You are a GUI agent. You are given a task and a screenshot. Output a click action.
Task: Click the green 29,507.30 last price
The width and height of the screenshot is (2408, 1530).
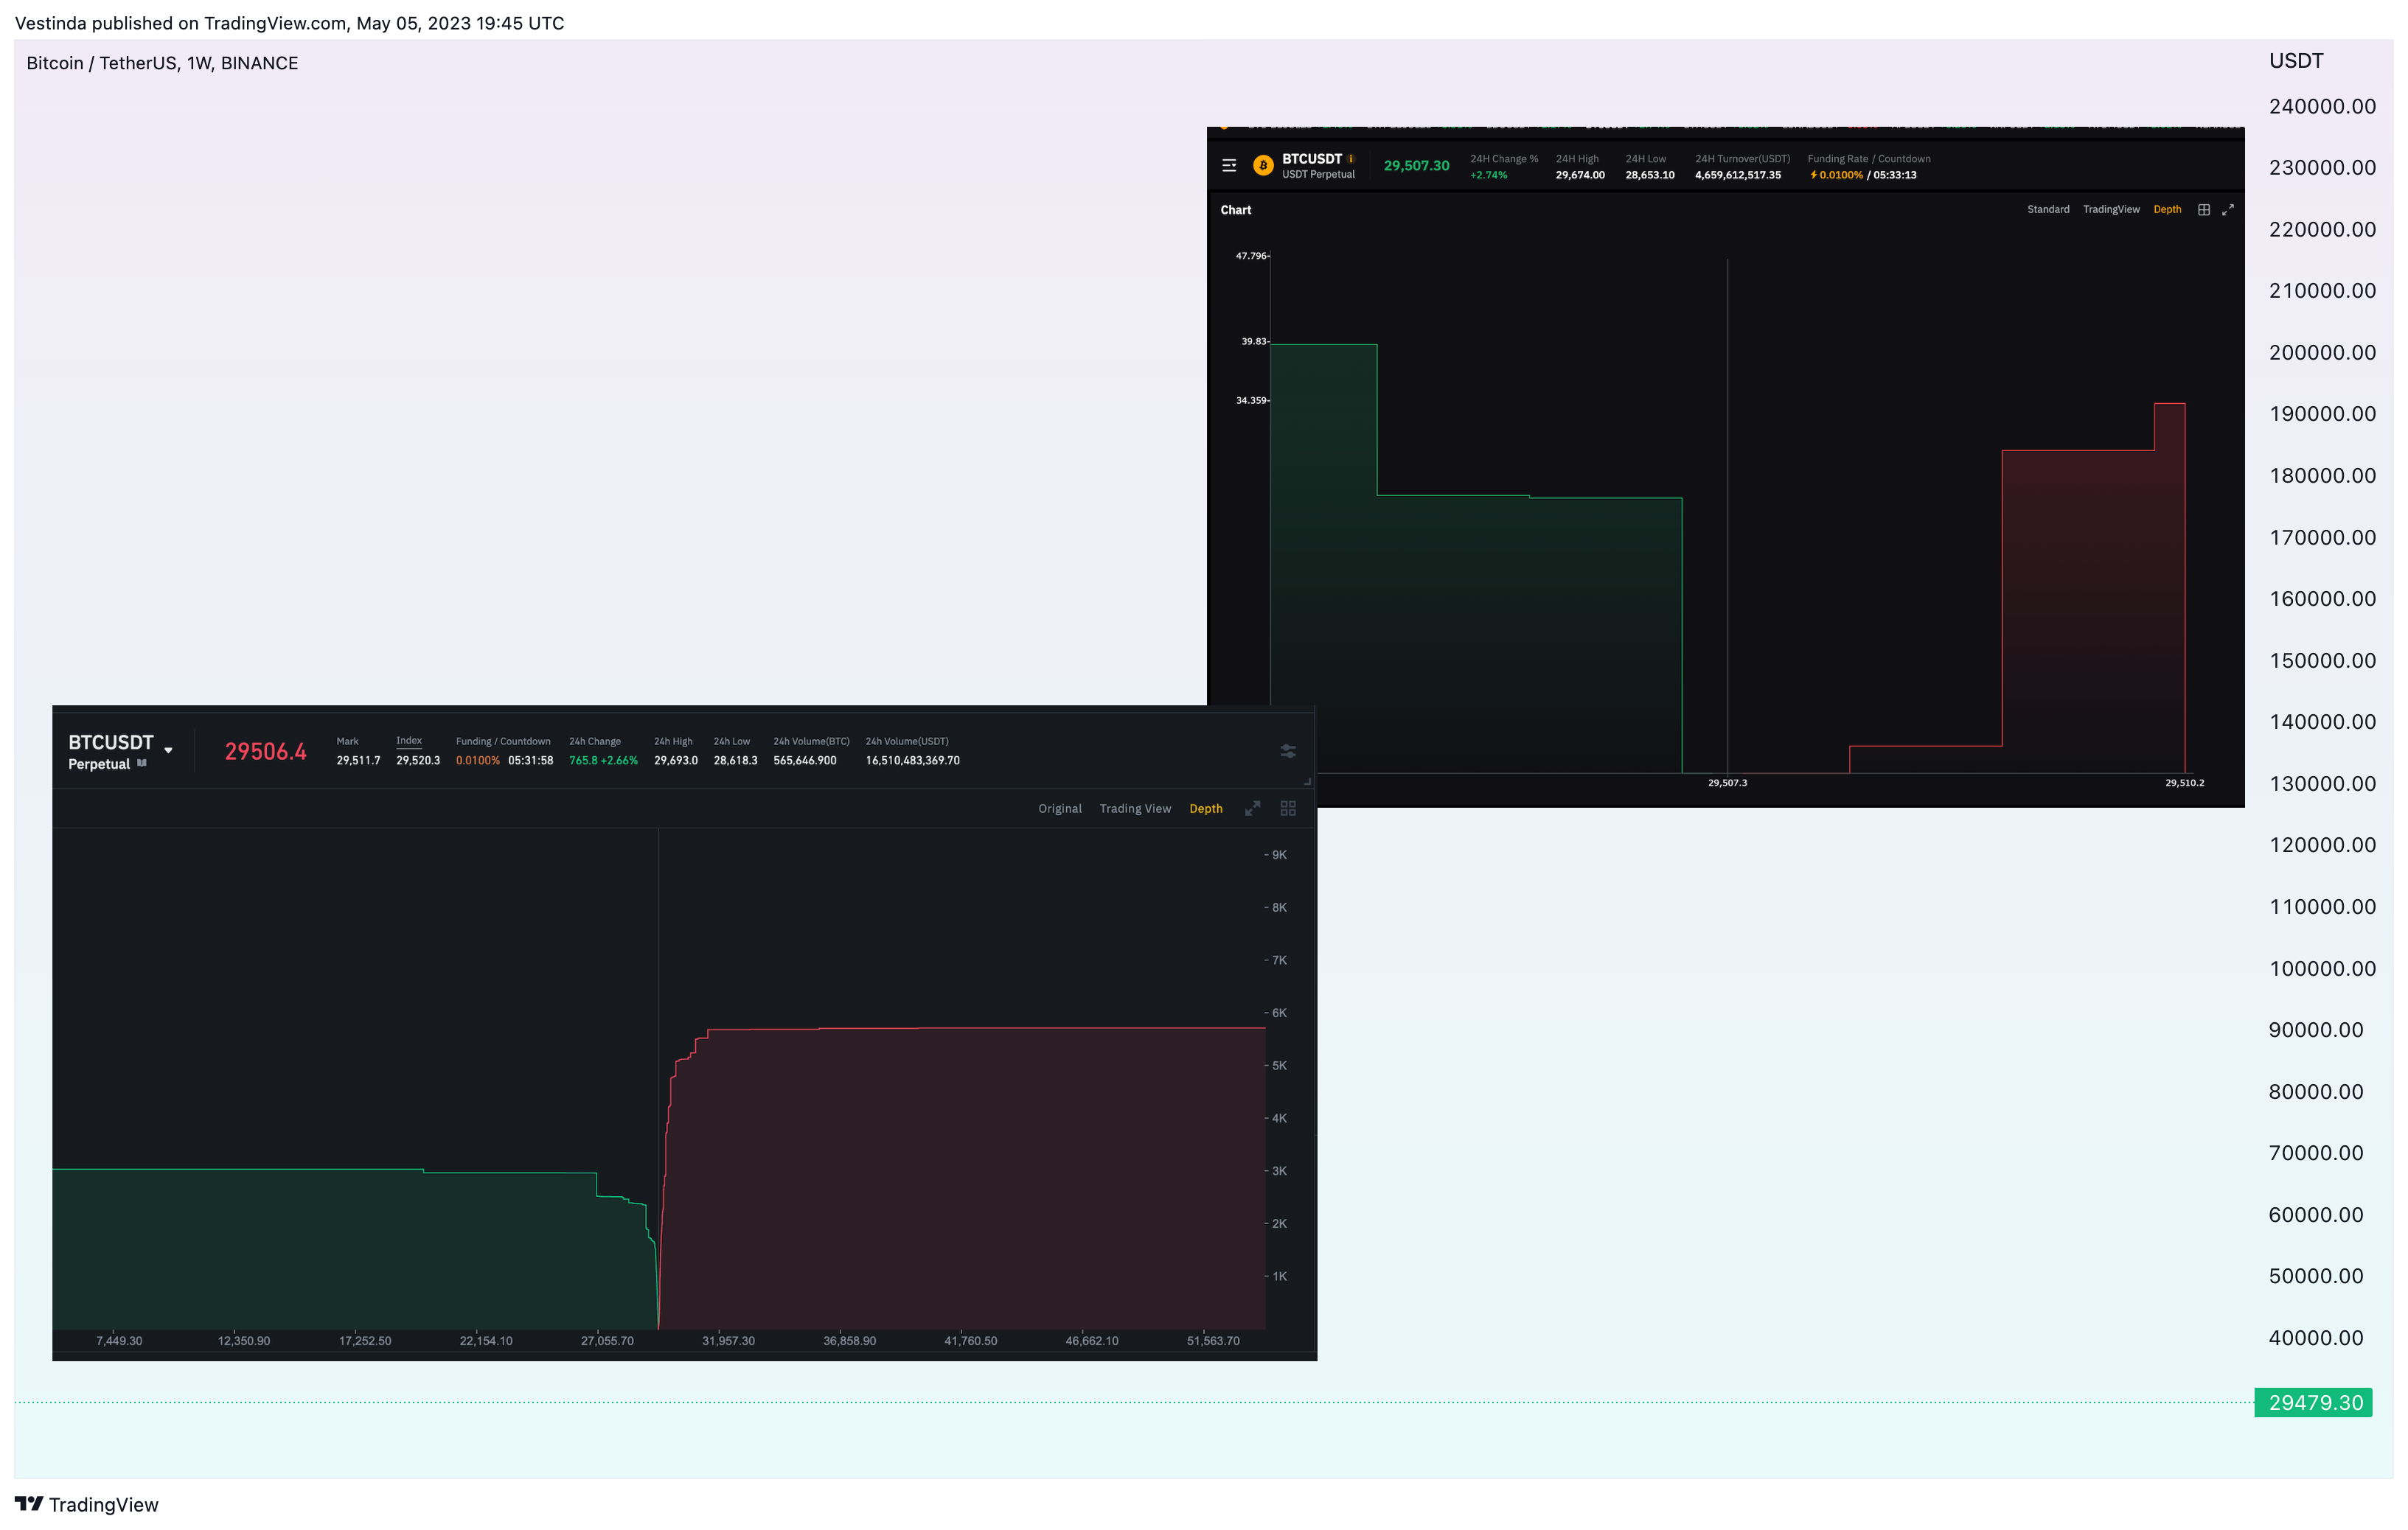pyautogui.click(x=1416, y=166)
